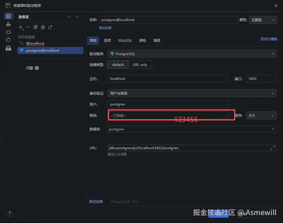The height and width of the screenshot is (223, 283).
Task: Open the PostgreSQL driver dropdown
Action: pyautogui.click(x=192, y=54)
